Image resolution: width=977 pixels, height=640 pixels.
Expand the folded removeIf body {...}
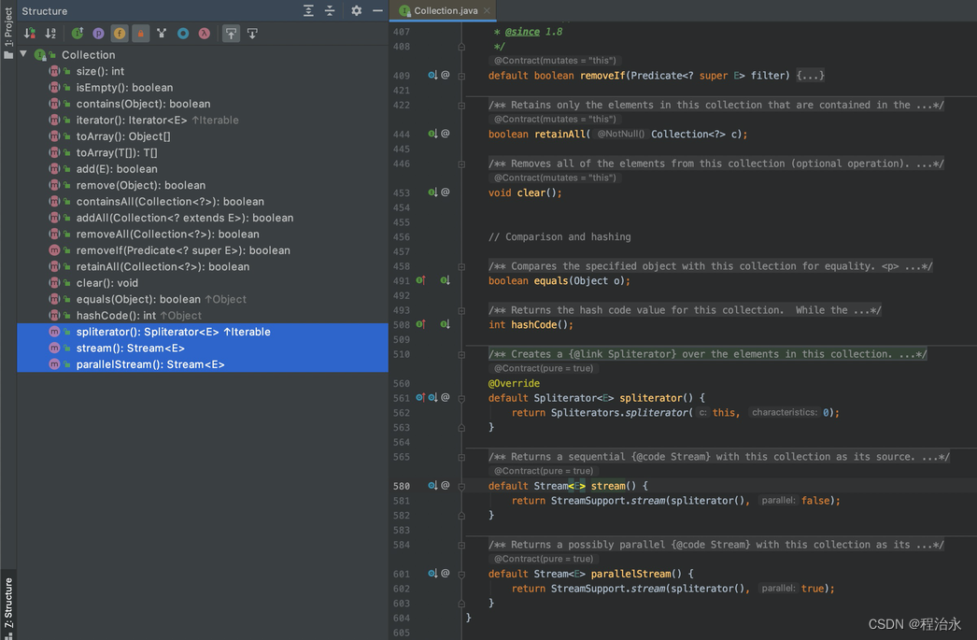[x=810, y=76]
